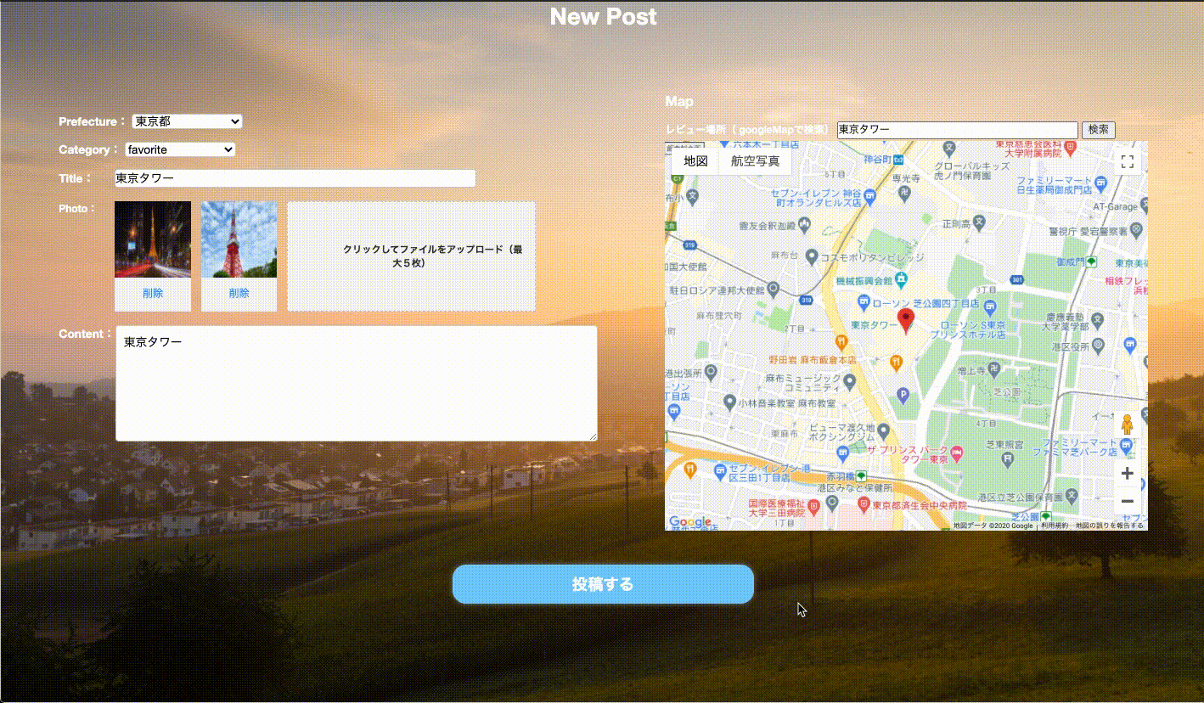Click the file upload drop area
Viewport: 1204px width, 703px height.
tap(411, 256)
